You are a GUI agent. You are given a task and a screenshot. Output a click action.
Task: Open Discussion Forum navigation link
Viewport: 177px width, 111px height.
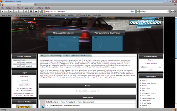click(149, 93)
